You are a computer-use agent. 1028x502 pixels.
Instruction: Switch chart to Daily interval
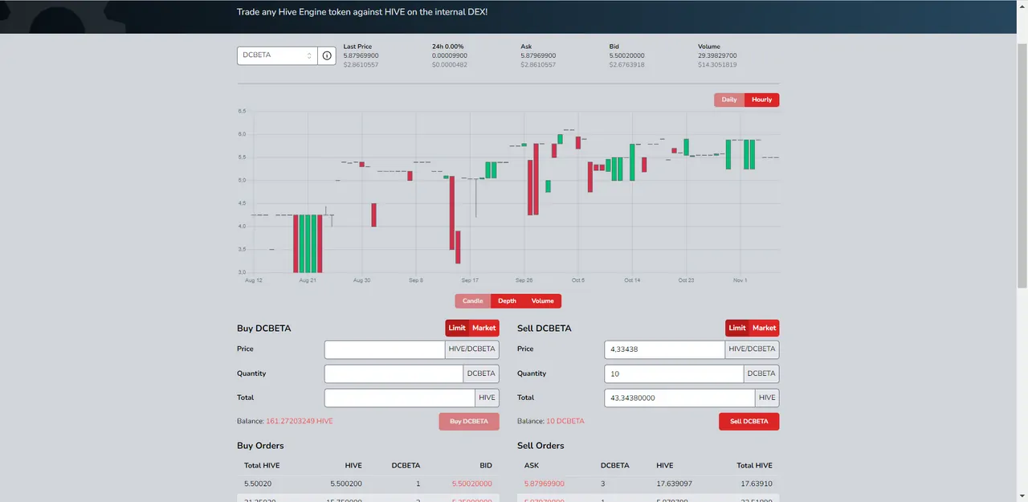[729, 100]
